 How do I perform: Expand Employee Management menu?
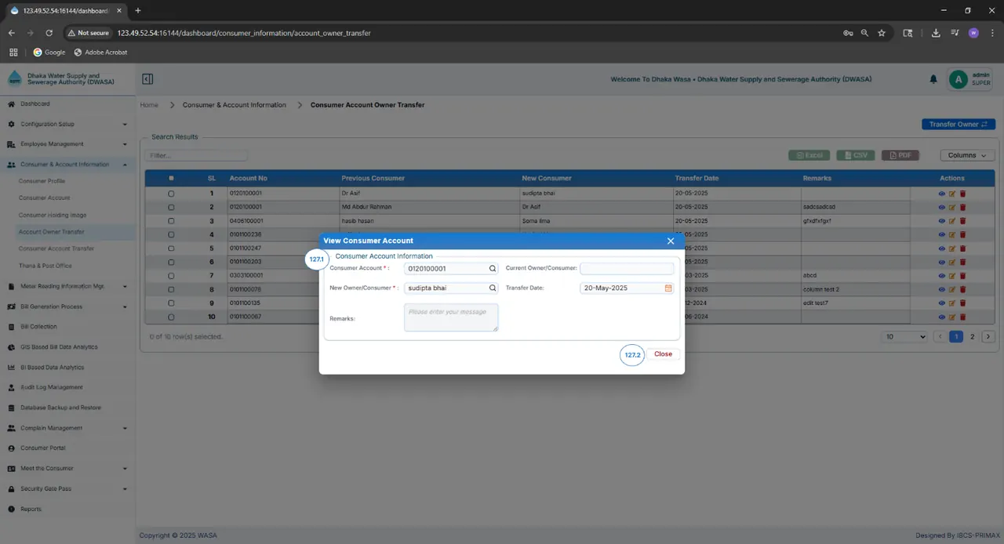click(x=67, y=144)
